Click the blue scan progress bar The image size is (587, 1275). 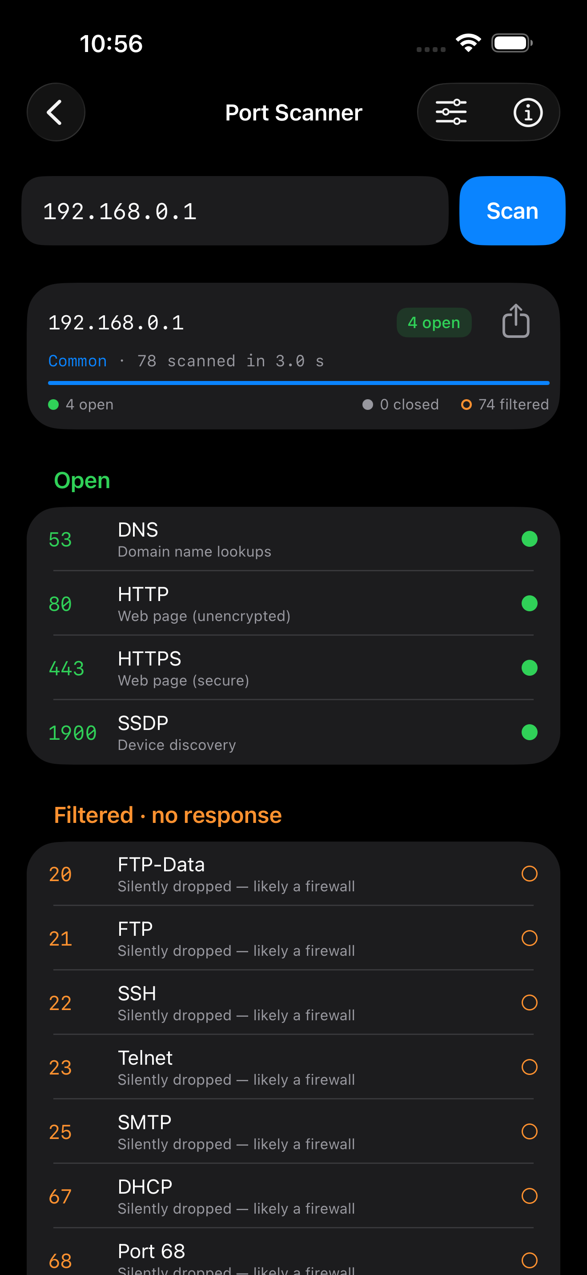298,383
